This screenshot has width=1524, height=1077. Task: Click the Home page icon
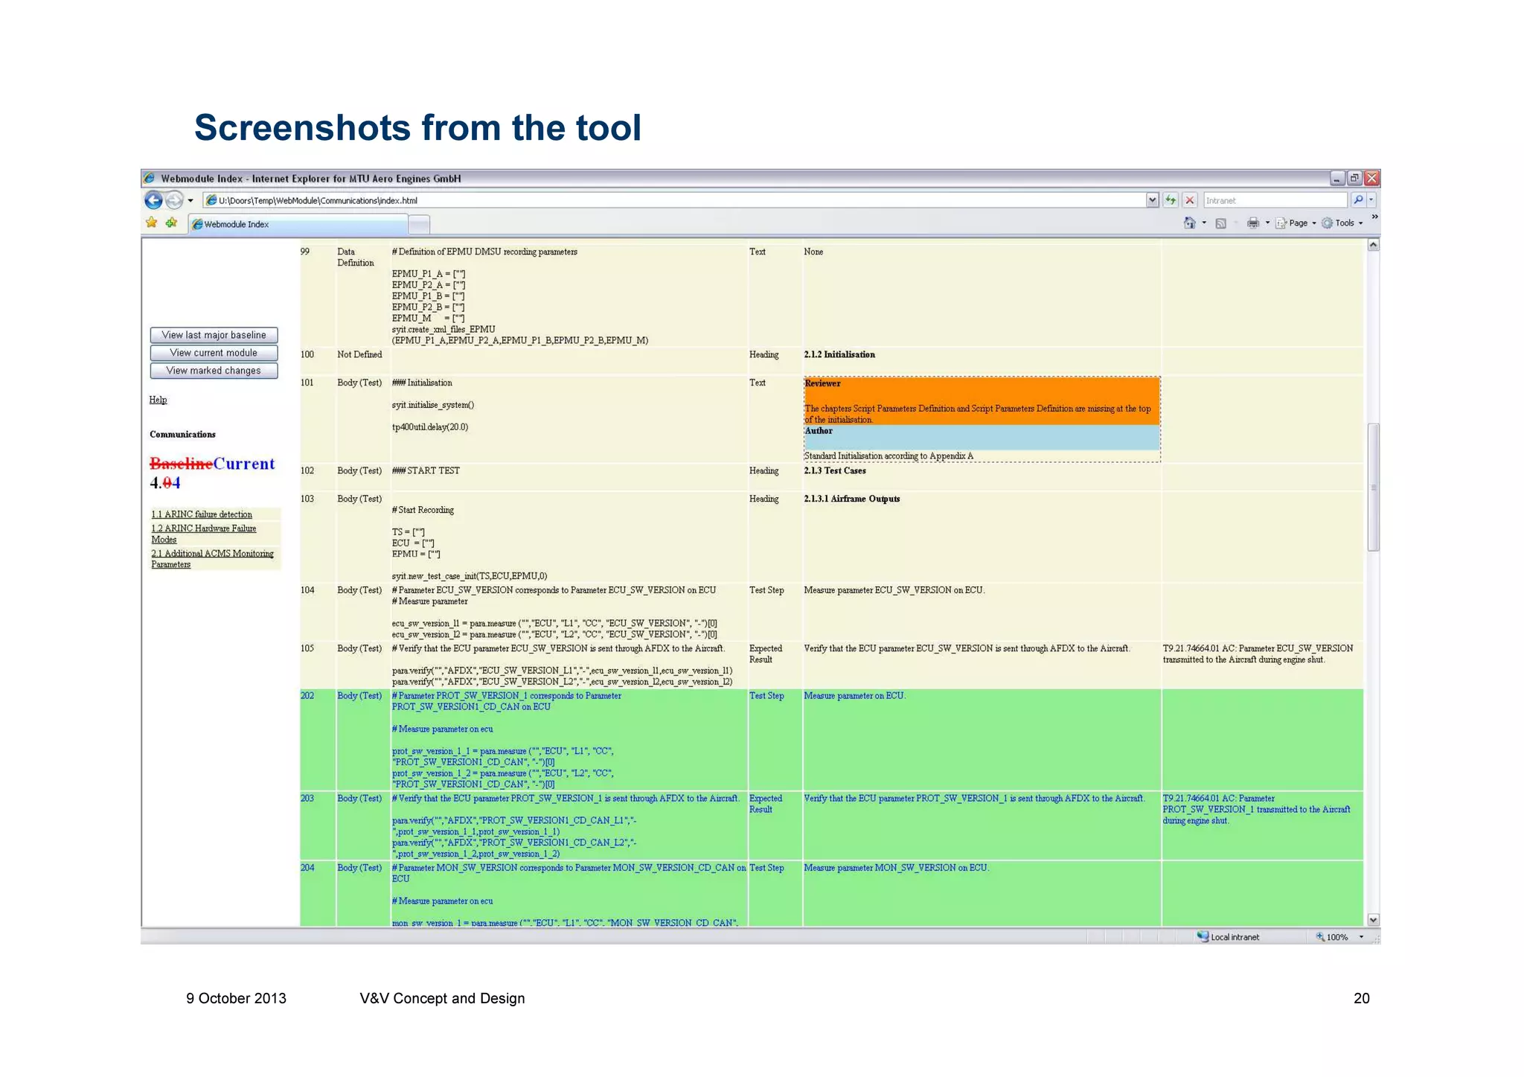1190,223
